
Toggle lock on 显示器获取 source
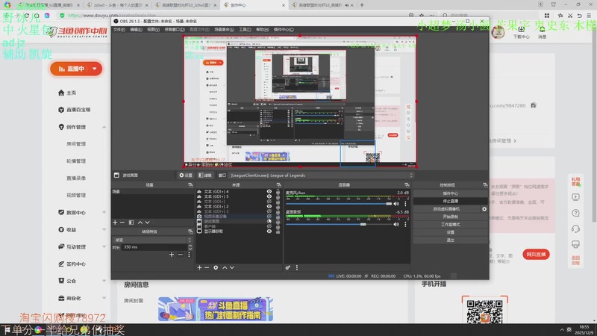pos(278,231)
